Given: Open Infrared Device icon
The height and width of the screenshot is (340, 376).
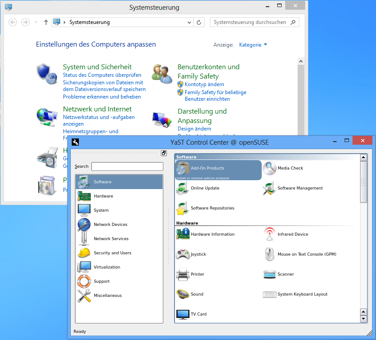Looking at the screenshot, I should point(270,234).
